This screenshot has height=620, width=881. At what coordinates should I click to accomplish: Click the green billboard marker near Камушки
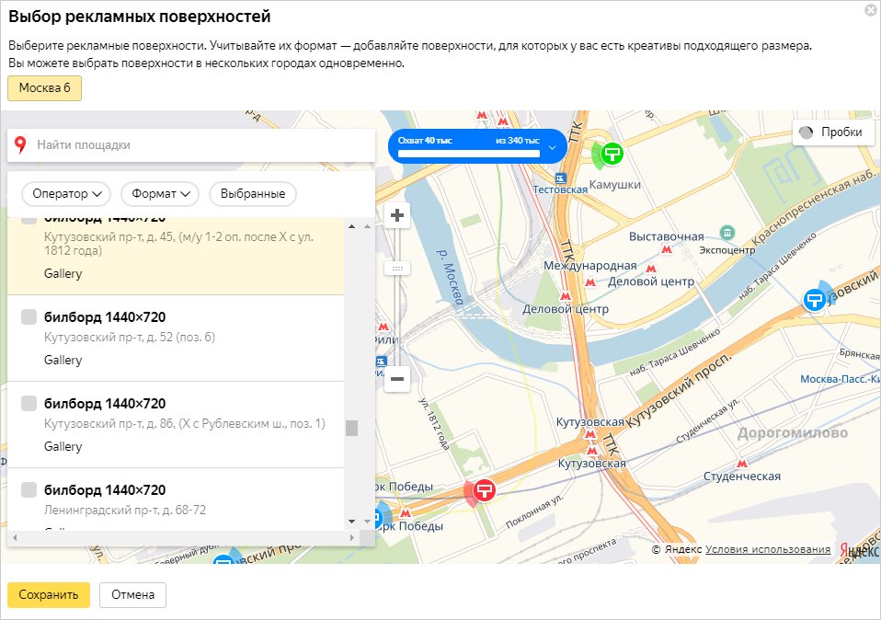[612, 154]
